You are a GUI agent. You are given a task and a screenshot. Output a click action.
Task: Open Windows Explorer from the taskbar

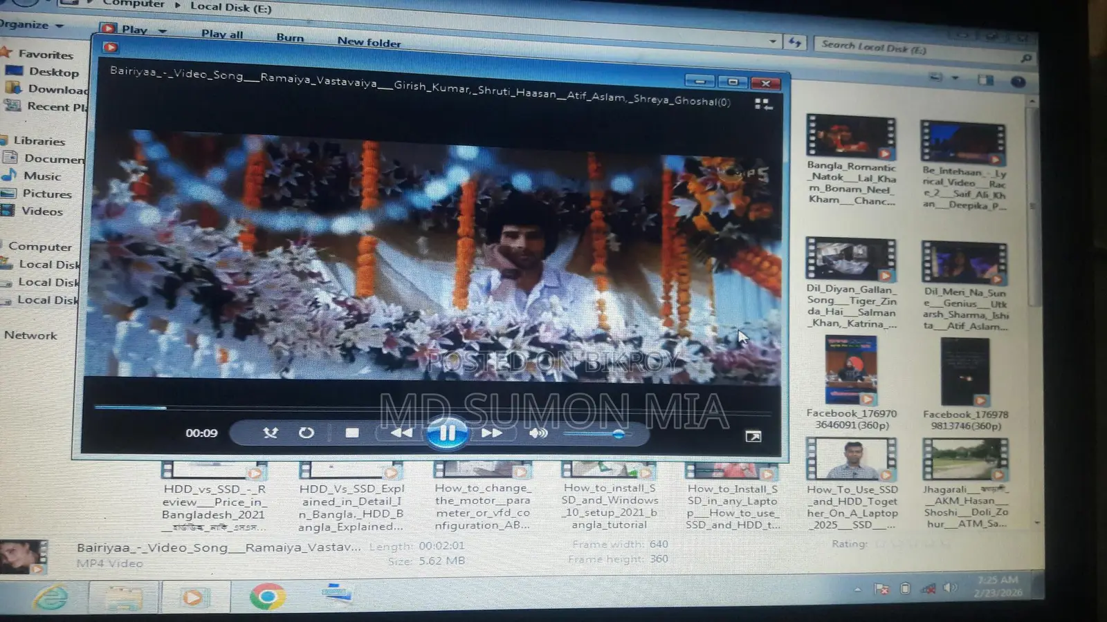tap(123, 598)
